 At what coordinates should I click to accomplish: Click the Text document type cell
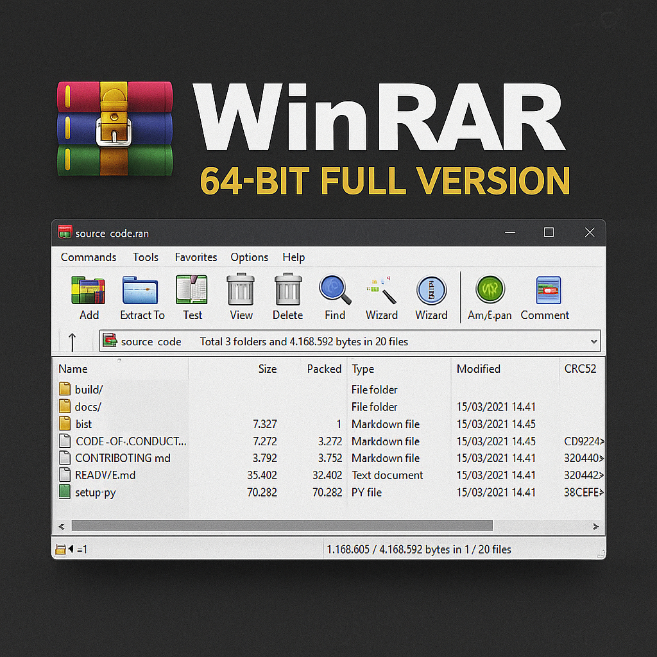387,475
